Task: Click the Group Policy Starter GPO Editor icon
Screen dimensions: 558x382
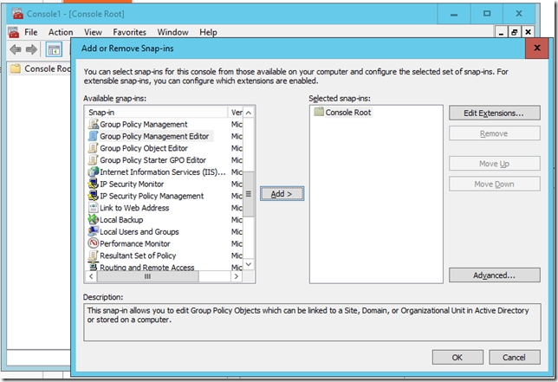Action: pos(94,160)
